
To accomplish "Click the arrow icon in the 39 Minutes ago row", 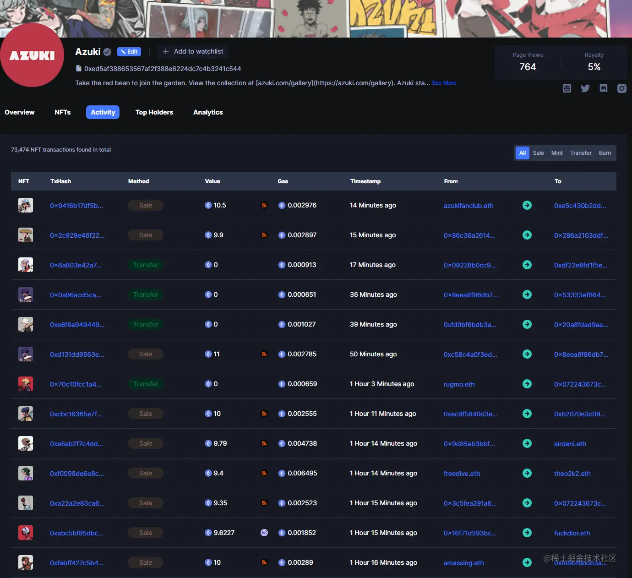I will point(527,324).
